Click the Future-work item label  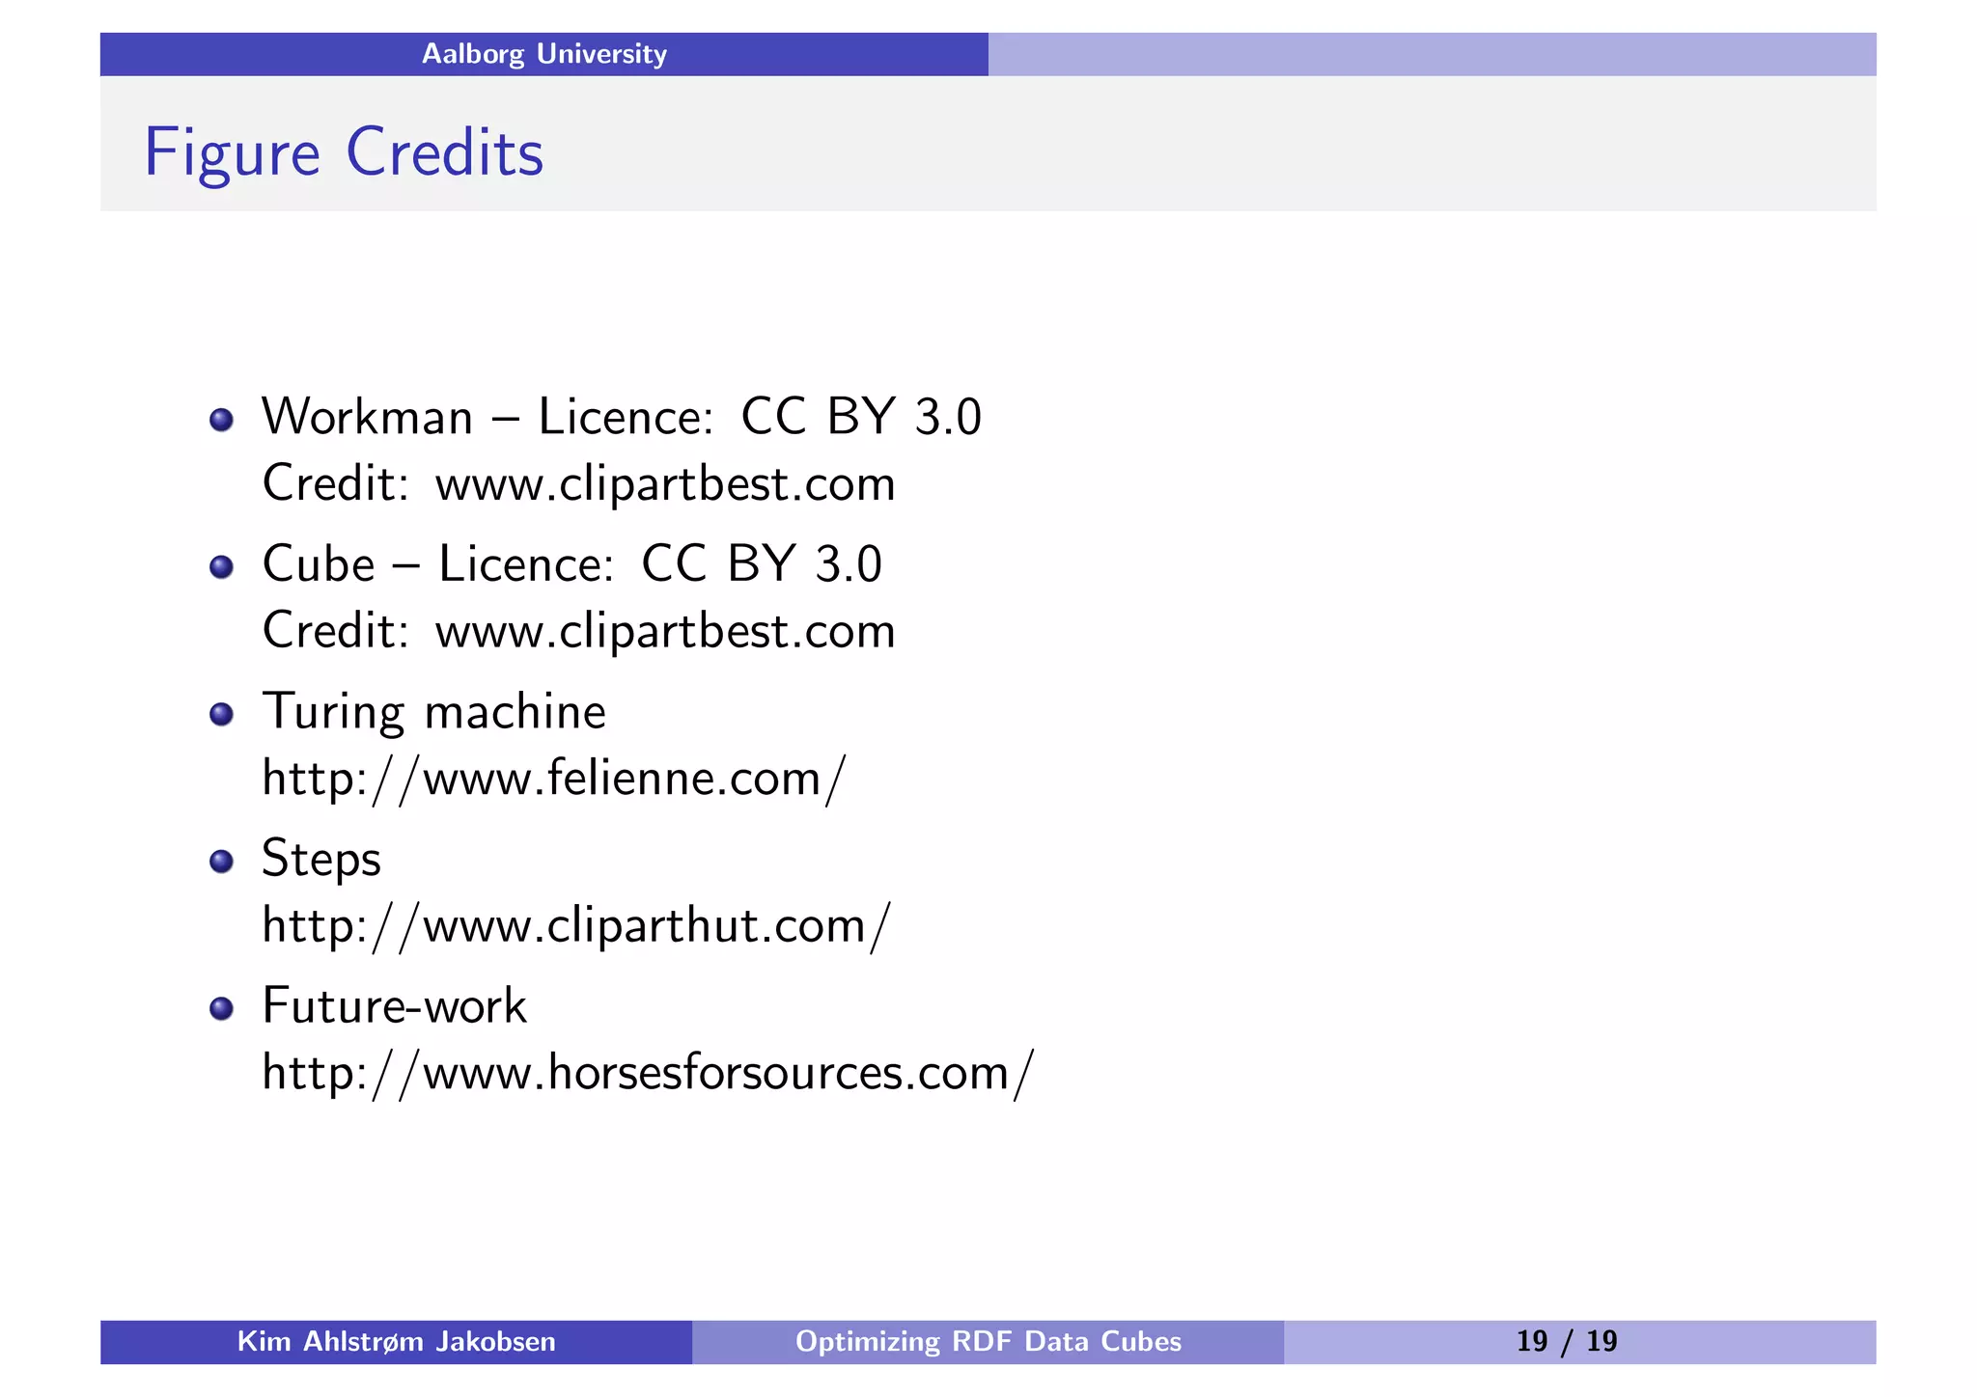coord(394,1006)
